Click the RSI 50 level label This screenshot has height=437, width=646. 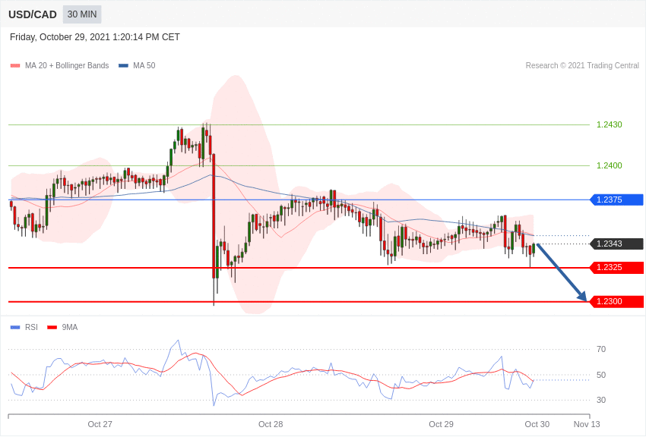(601, 375)
